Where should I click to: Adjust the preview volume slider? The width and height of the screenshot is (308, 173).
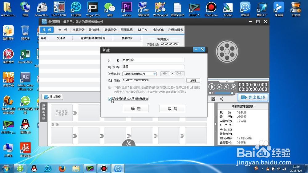click(224, 93)
